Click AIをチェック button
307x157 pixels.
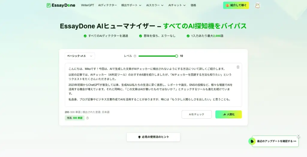(197, 114)
